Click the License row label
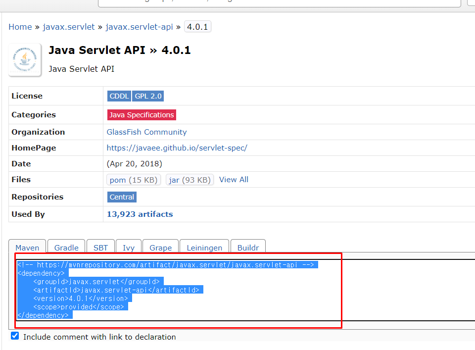This screenshot has height=350, width=475. [27, 96]
